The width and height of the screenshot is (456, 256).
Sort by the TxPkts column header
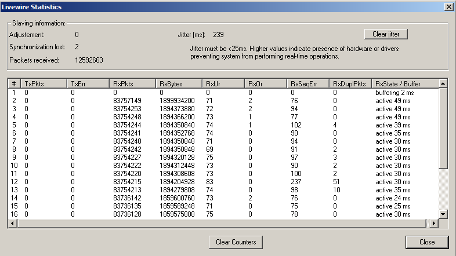click(x=44, y=84)
